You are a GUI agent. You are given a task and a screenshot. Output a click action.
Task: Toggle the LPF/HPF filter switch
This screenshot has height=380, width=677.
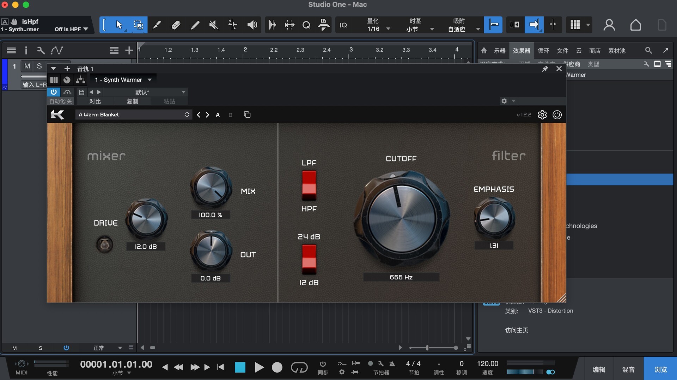click(309, 185)
